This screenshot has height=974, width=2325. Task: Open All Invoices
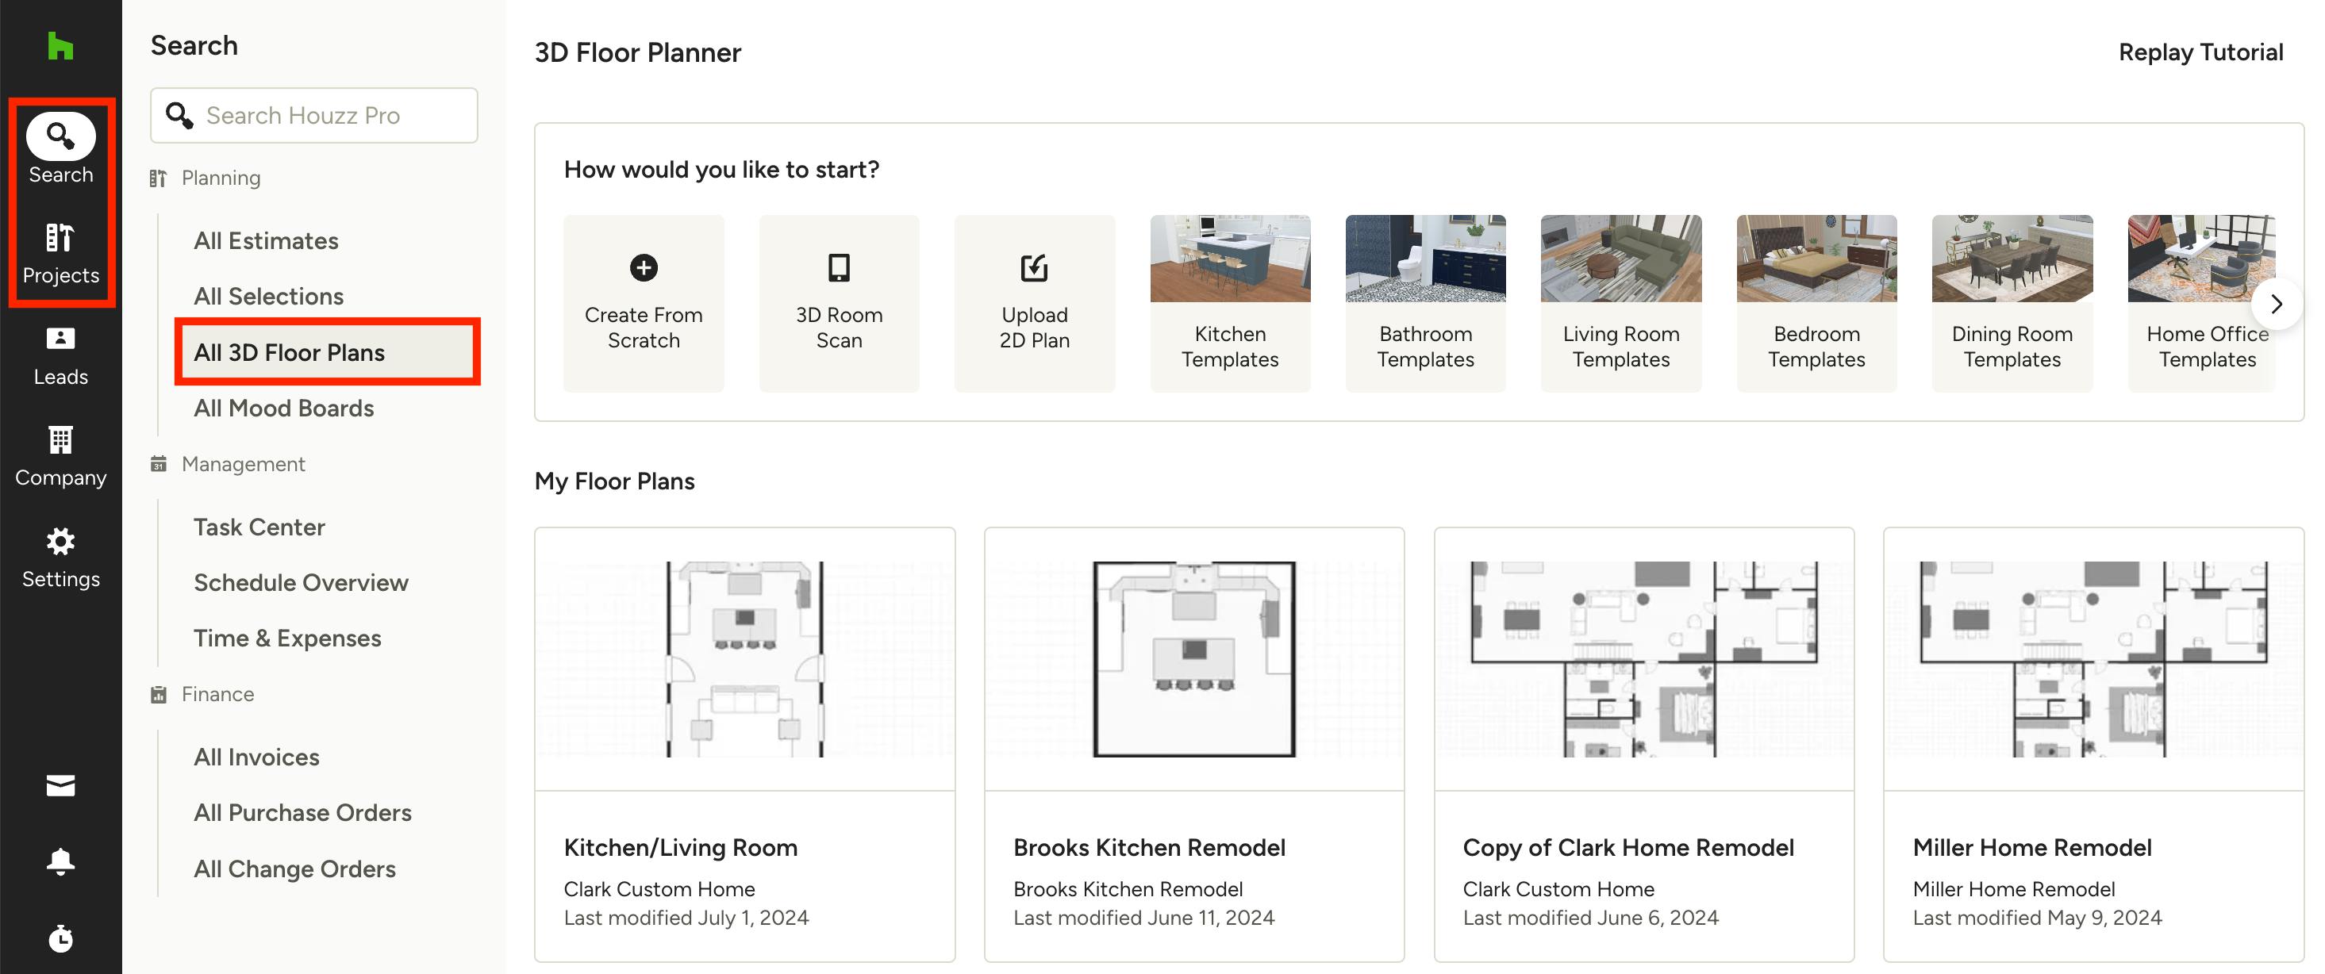[257, 757]
